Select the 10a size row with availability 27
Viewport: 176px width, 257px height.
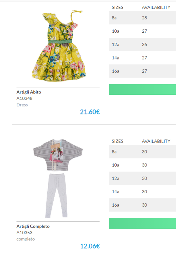142,31
